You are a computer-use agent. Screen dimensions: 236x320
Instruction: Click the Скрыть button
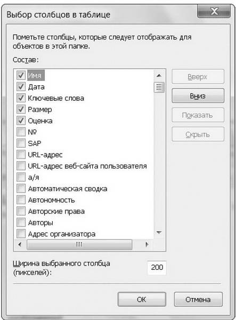pyautogui.click(x=198, y=134)
